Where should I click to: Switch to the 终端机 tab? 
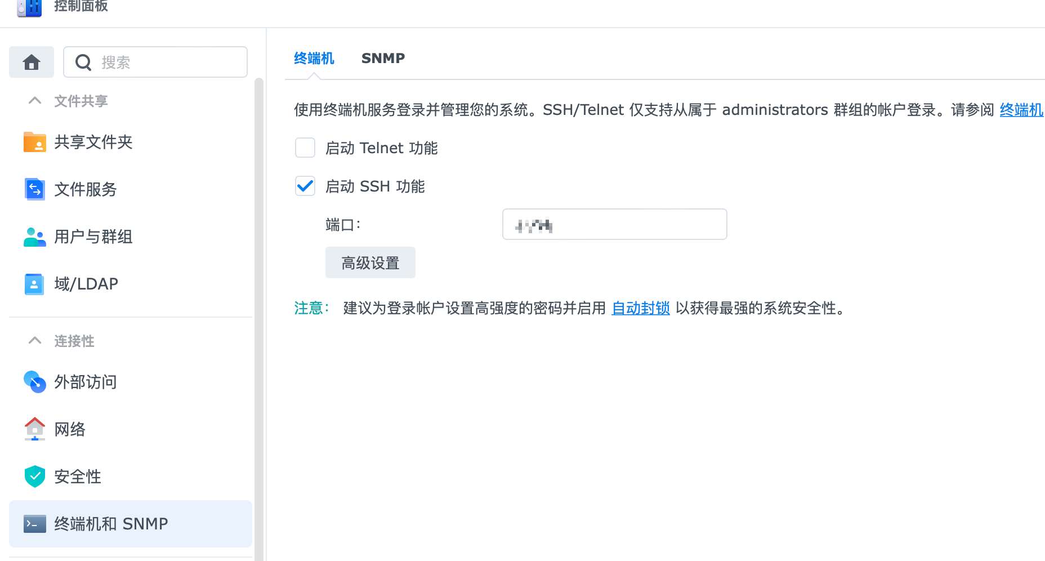coord(314,59)
